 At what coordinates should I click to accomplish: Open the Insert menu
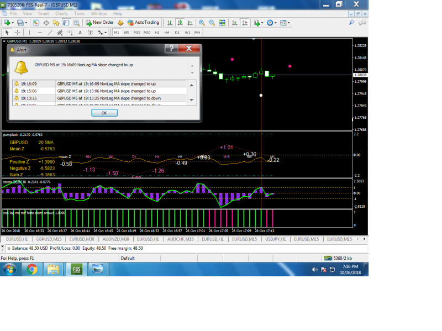(44, 13)
